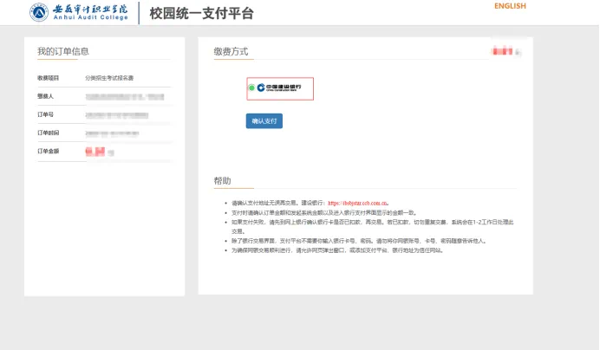Click the blurred user name beside 缴费方式
Image resolution: width=600 pixels, height=350 pixels.
coord(504,52)
